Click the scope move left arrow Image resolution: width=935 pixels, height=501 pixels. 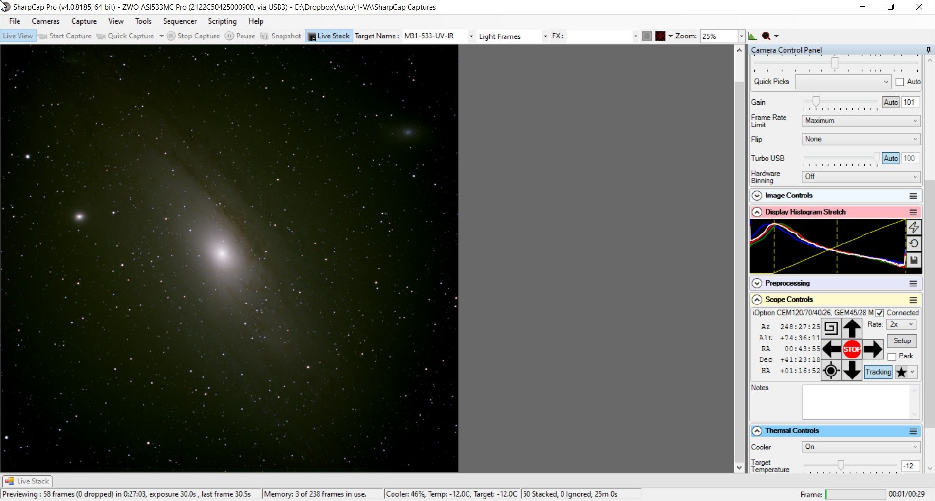pyautogui.click(x=831, y=349)
